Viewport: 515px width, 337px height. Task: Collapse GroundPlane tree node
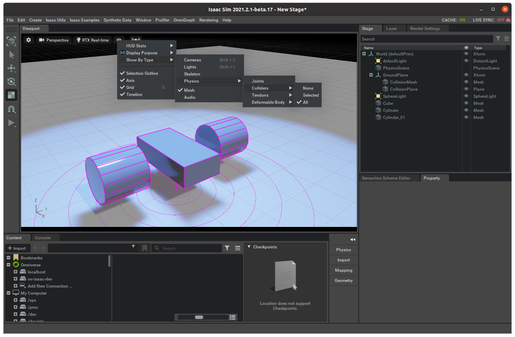371,75
